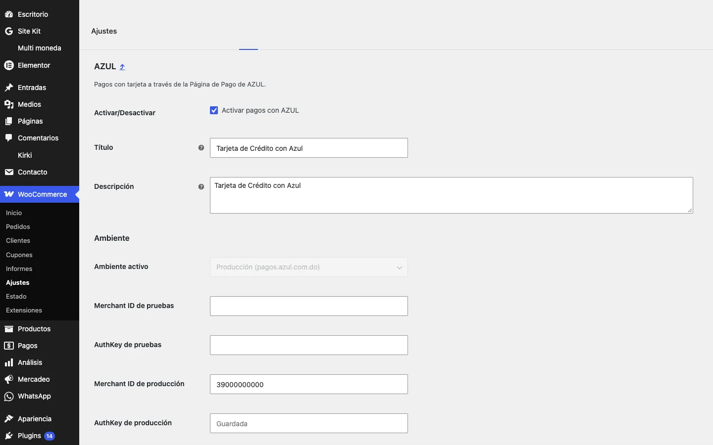This screenshot has height=445, width=713.
Task: Click the return arrow beside AZUL heading
Action: coord(122,67)
